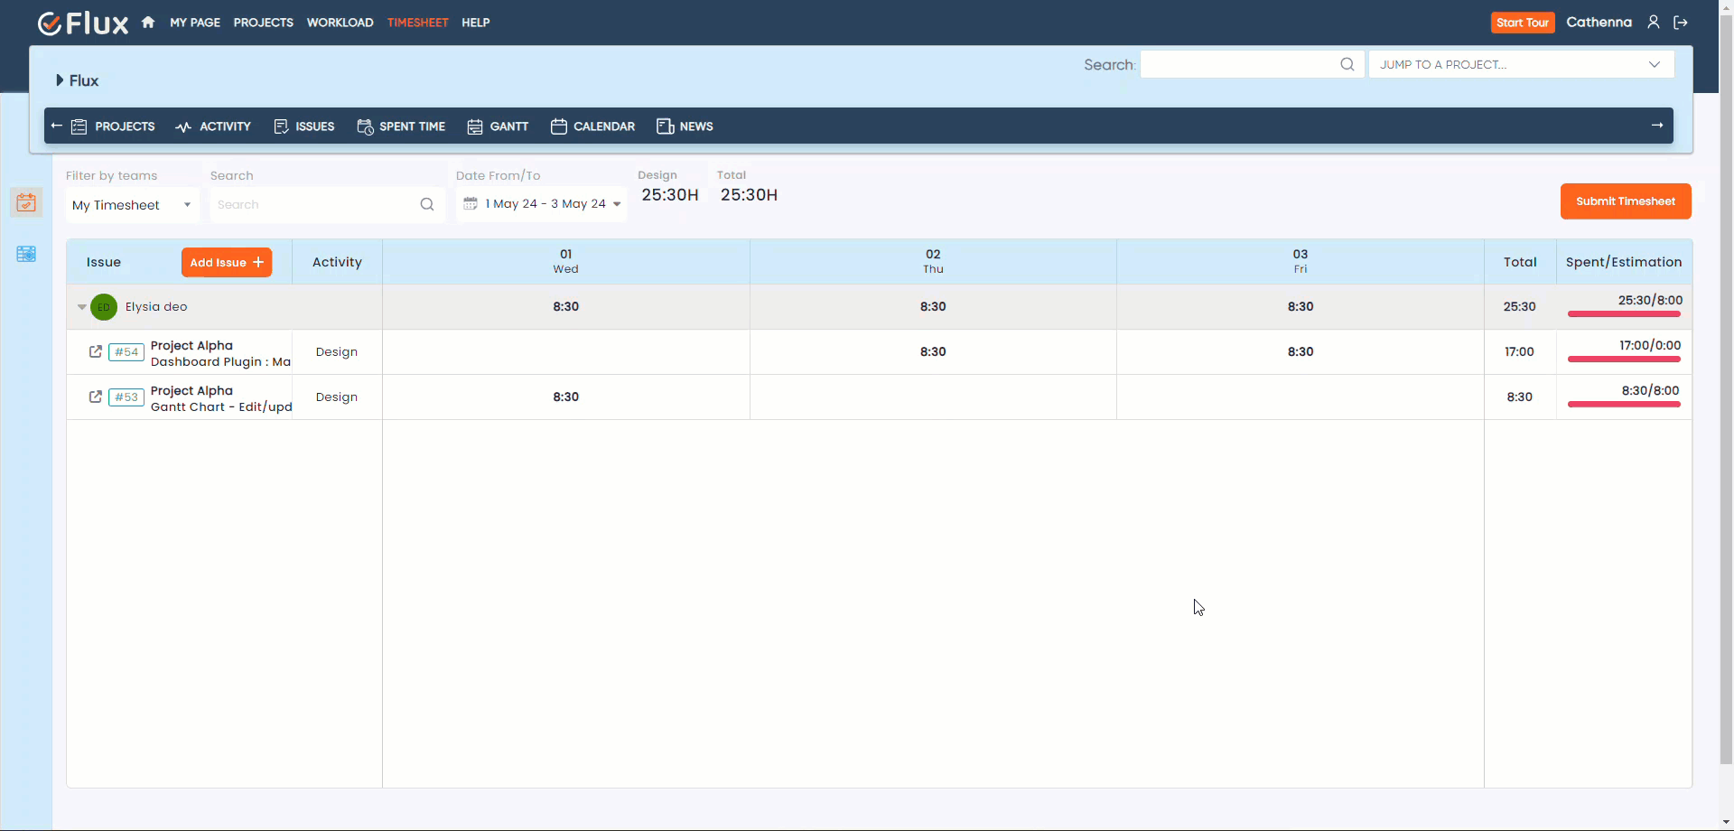1734x831 pixels.
Task: Open issue #54 external link icon
Action: click(x=96, y=351)
